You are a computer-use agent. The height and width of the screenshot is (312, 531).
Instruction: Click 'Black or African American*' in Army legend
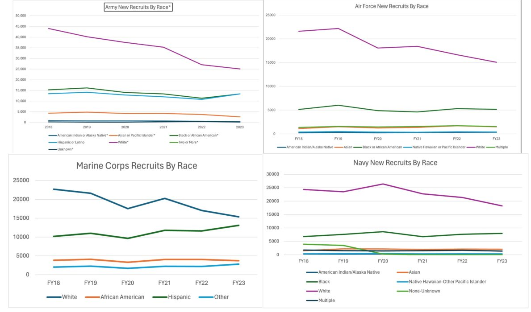coord(198,135)
